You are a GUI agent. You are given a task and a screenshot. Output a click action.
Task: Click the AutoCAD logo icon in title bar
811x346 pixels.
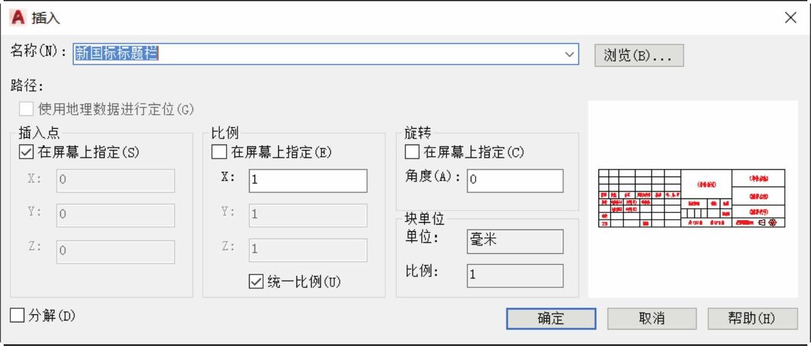[19, 18]
